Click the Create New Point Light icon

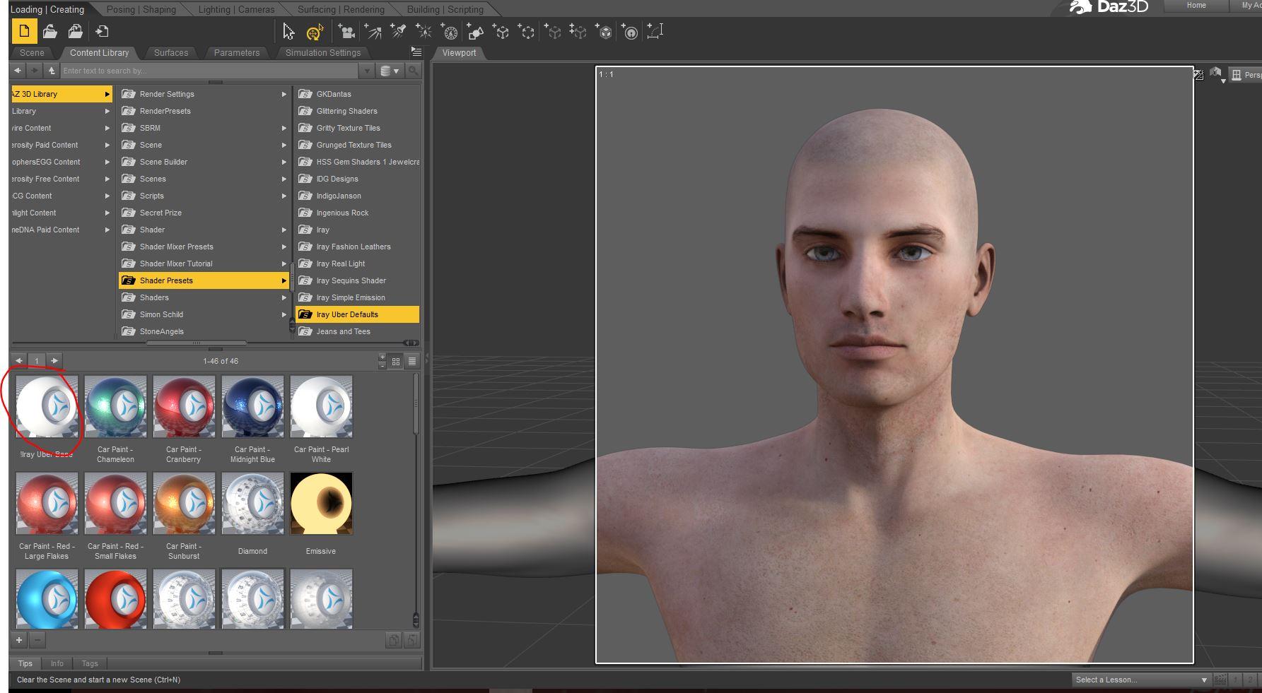(x=423, y=32)
